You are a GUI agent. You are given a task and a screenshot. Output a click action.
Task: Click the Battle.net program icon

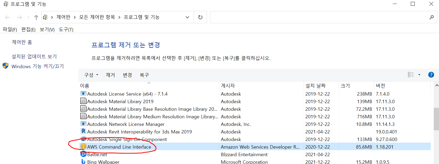click(x=84, y=154)
